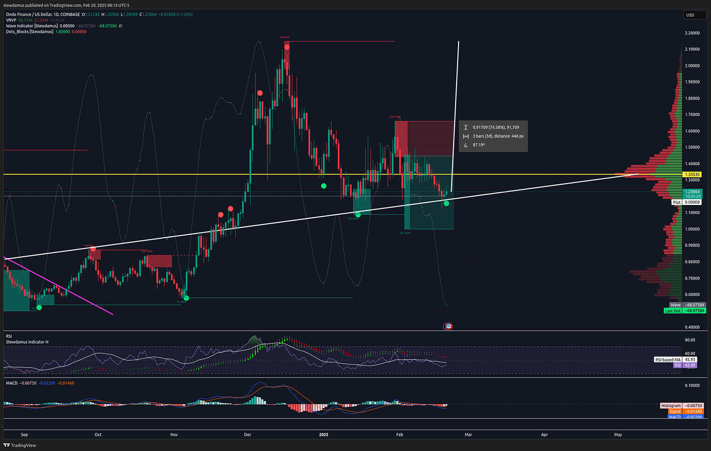The width and height of the screenshot is (711, 451).
Task: Click the 1.00000 price axis value
Action: pyautogui.click(x=693, y=229)
